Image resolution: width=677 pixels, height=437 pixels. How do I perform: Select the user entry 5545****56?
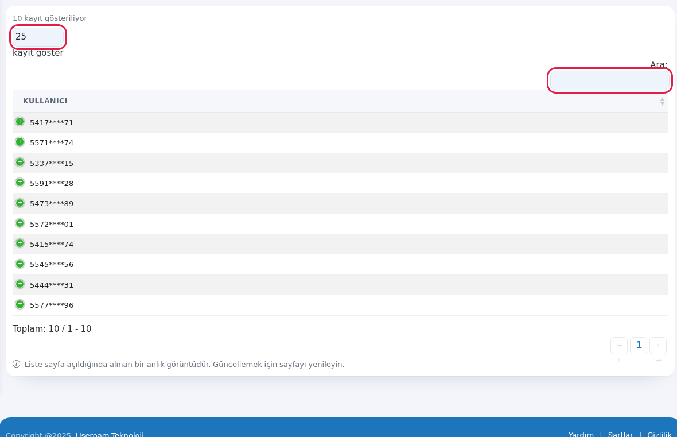point(52,265)
